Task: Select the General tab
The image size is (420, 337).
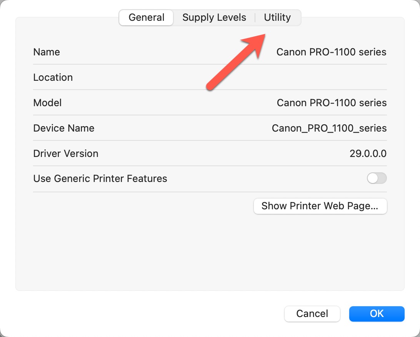Action: (147, 18)
